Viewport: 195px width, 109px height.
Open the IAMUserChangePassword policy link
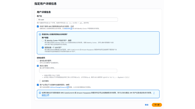click(x=58, y=87)
